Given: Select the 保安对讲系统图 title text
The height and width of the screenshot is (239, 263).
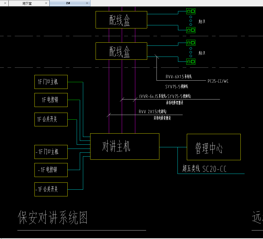Looking at the screenshot, I should pos(53,217).
